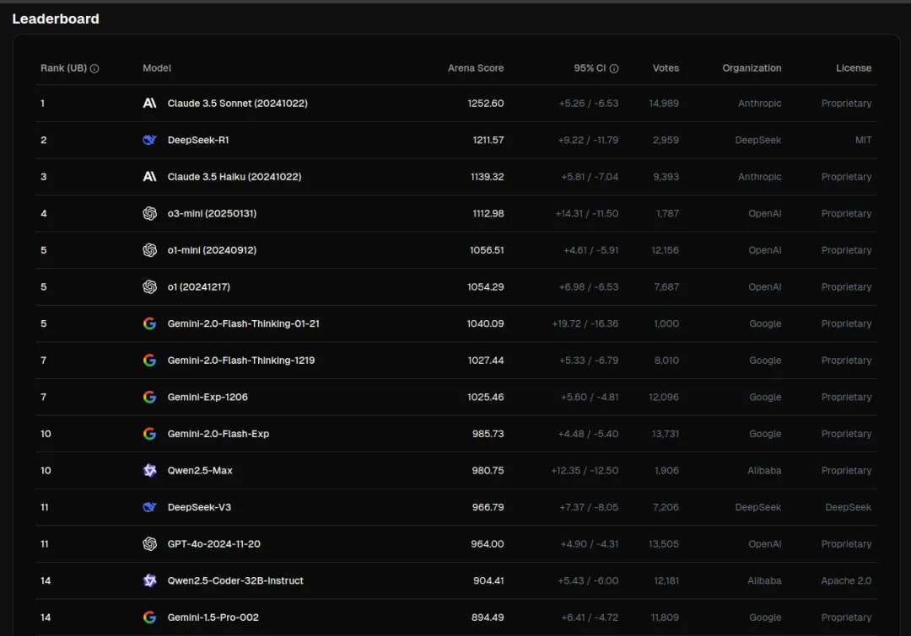
Task: Click the 95% CI column header
Action: tap(590, 68)
